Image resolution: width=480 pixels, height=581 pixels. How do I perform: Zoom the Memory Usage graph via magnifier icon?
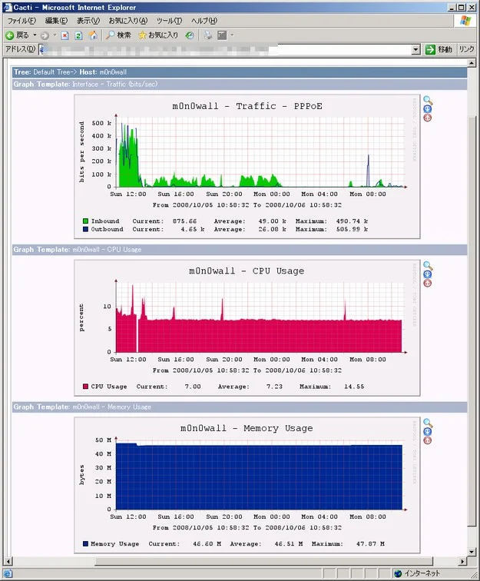(428, 423)
